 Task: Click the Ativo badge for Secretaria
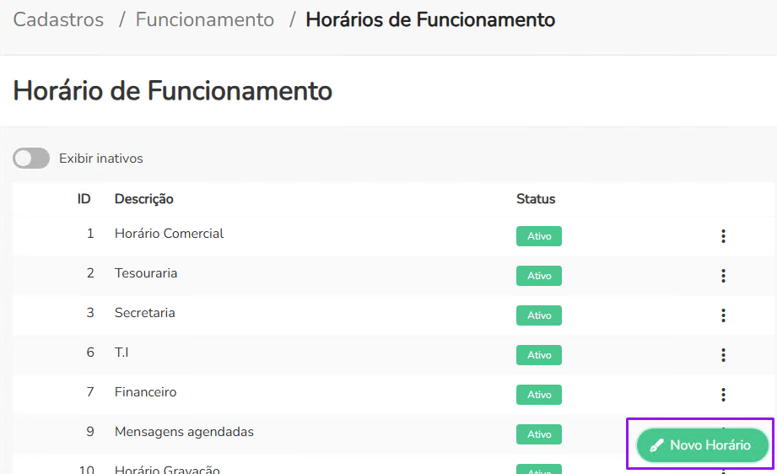click(x=538, y=315)
